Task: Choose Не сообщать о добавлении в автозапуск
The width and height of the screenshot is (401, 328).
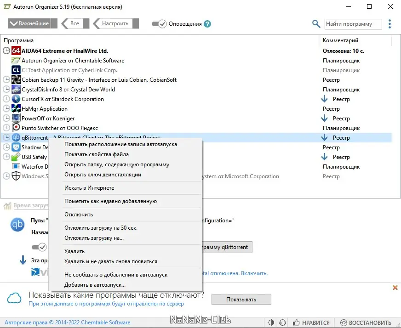Action: [125, 275]
